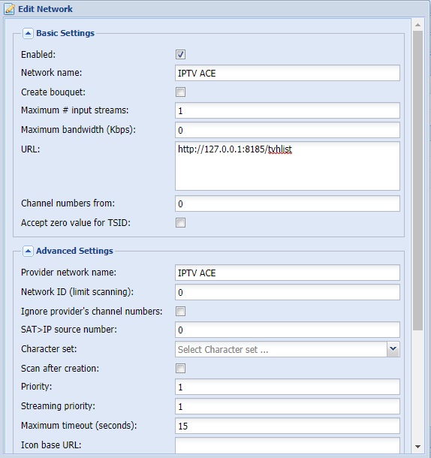Click the Basic Settings heading text

[65, 33]
